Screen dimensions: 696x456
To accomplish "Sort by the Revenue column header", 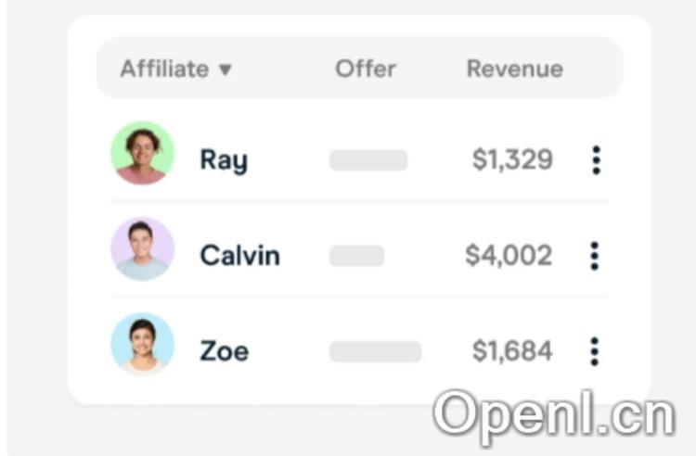I will (514, 69).
